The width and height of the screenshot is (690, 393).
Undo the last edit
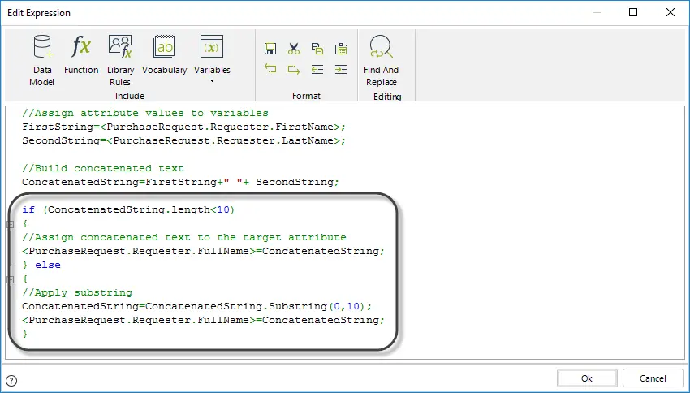[270, 69]
